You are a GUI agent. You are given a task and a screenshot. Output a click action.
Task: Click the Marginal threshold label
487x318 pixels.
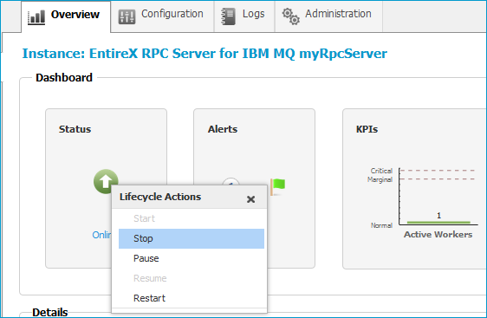380,179
